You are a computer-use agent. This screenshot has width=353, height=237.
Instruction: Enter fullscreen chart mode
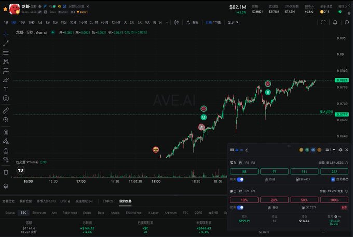pos(323,22)
